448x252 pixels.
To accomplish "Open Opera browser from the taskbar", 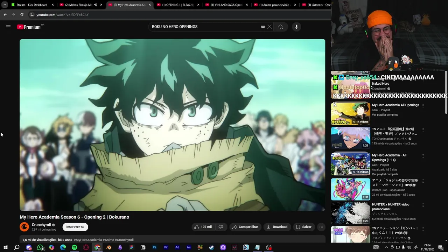I will click(x=86, y=247).
